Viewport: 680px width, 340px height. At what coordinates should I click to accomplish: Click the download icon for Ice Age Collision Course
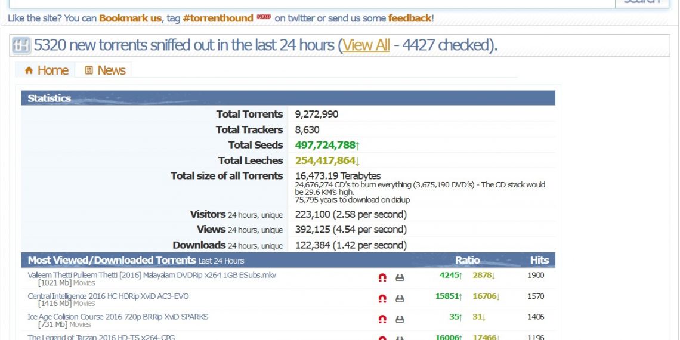(x=400, y=319)
